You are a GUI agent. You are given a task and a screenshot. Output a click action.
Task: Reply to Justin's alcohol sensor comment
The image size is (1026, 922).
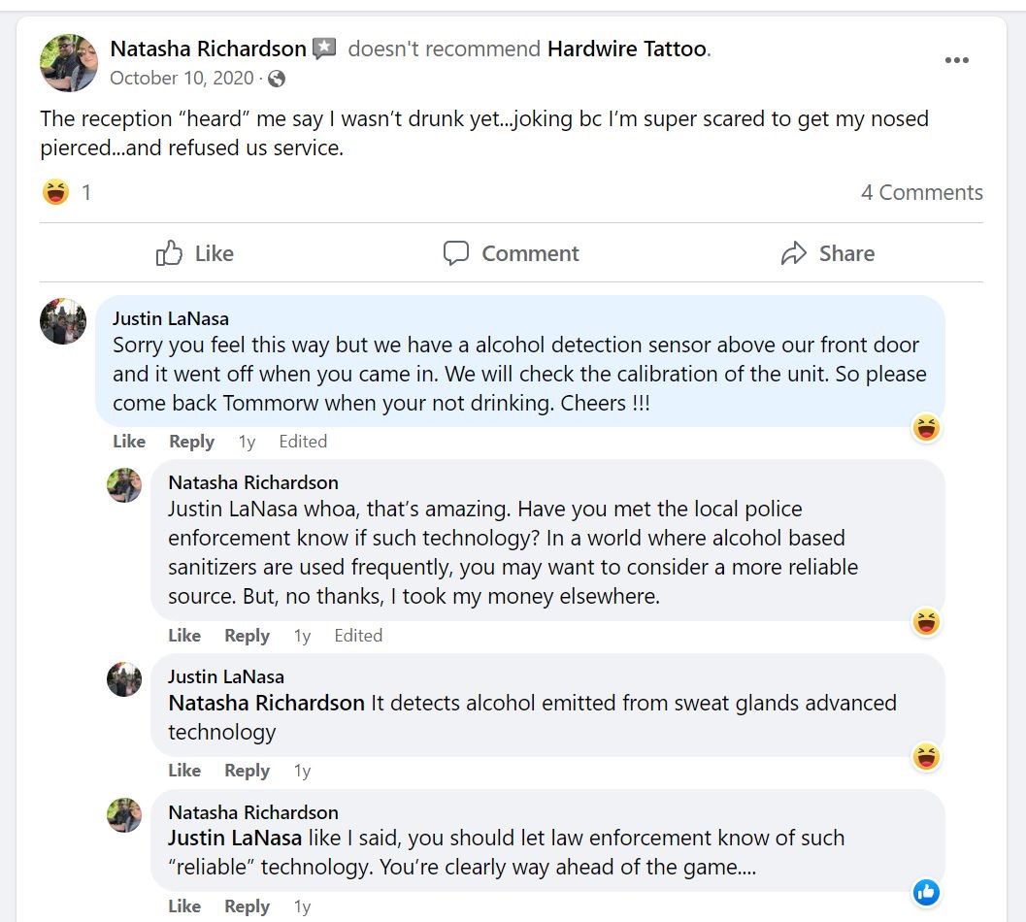(x=191, y=442)
